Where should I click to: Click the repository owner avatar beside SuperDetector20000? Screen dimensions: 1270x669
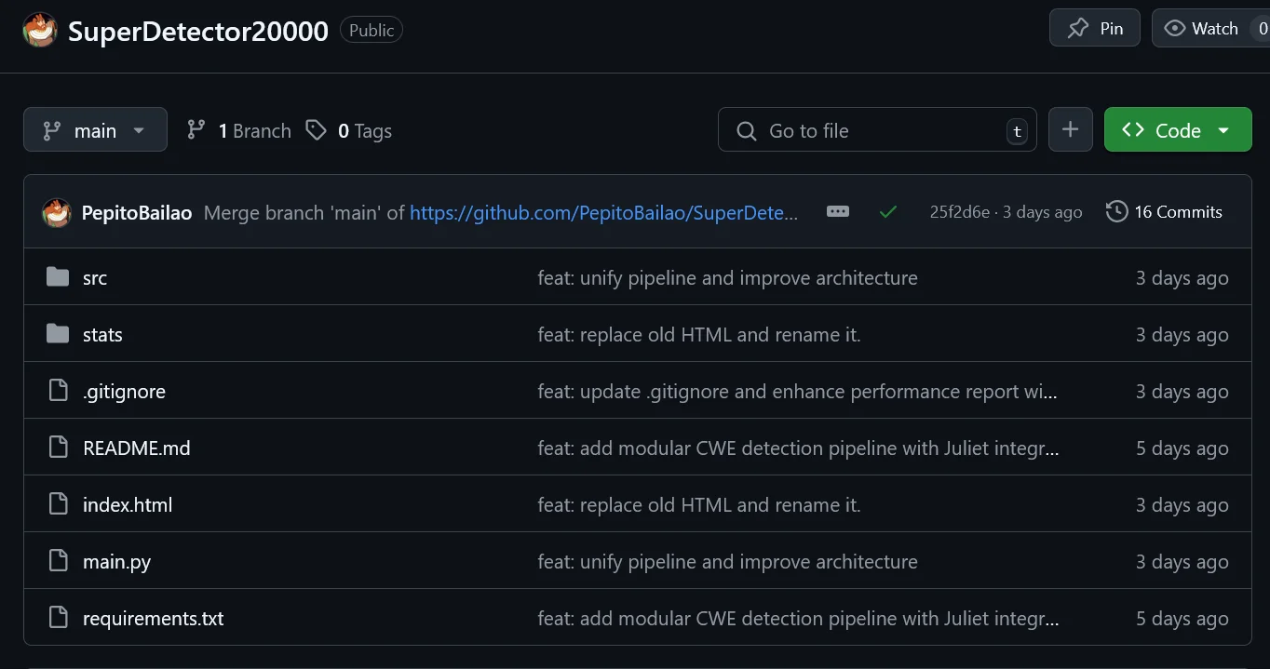tap(40, 30)
